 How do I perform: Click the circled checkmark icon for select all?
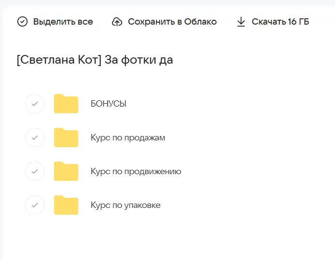click(x=22, y=22)
